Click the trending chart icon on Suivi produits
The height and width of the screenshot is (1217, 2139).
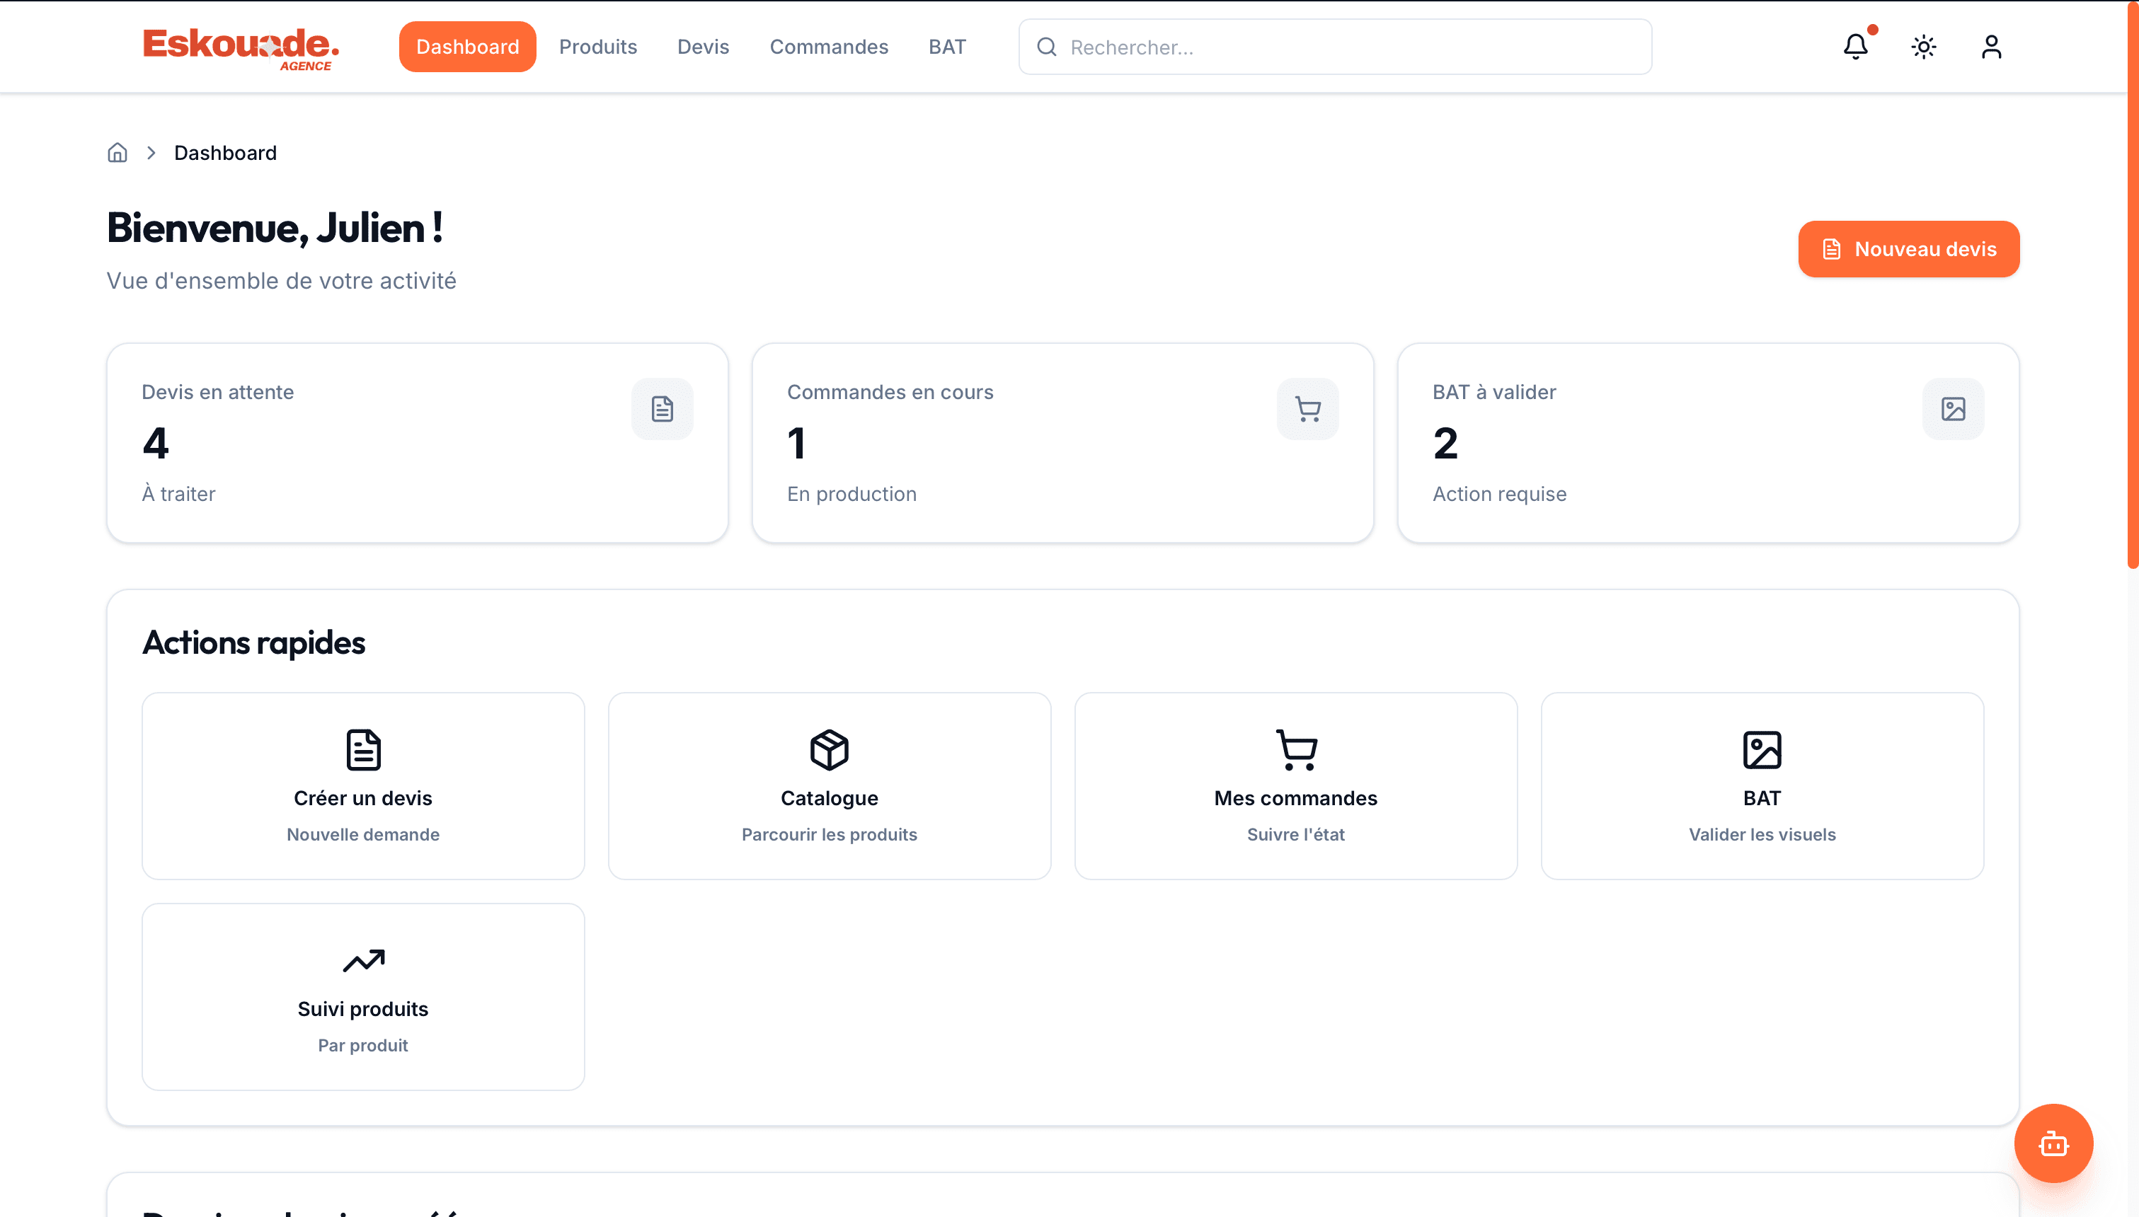(x=363, y=962)
